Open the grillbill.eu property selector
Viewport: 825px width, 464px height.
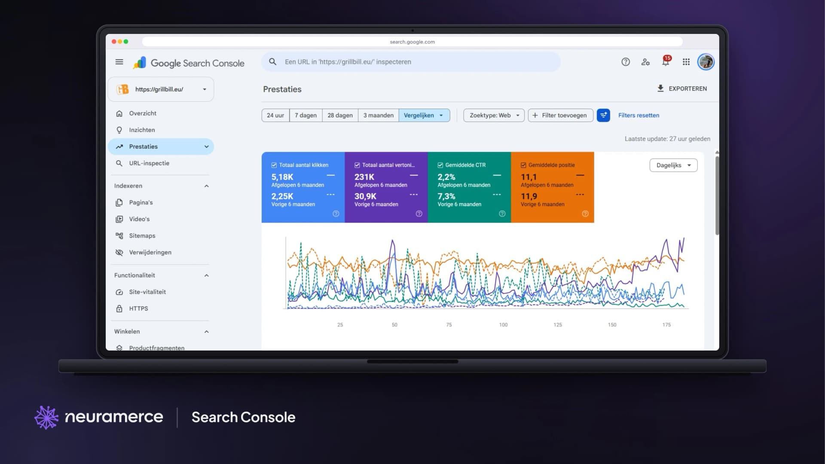161,89
